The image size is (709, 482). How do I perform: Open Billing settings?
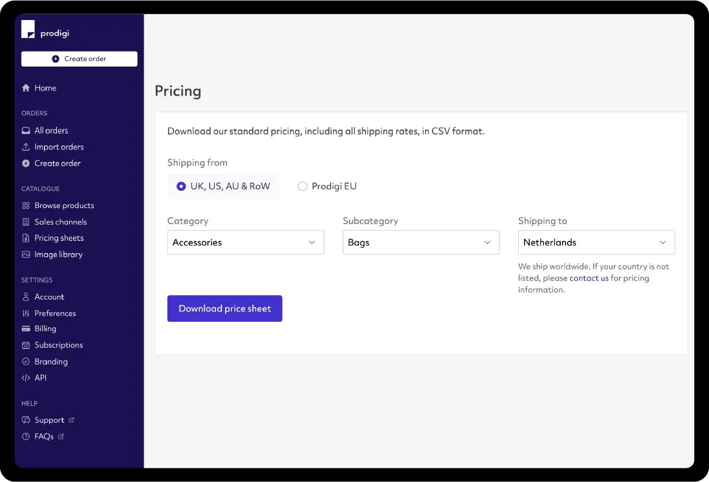pyautogui.click(x=39, y=329)
